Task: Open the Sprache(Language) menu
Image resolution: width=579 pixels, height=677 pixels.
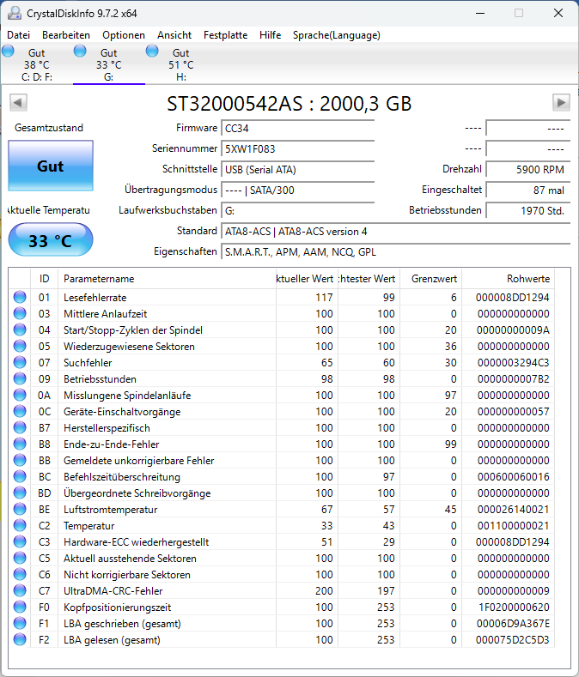Action: click(x=337, y=35)
